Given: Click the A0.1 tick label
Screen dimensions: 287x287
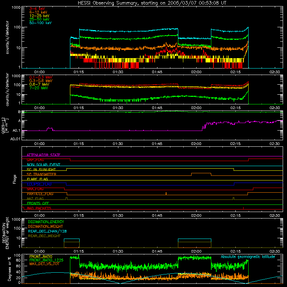Looking at the screenshot, I should pyautogui.click(x=17, y=131).
